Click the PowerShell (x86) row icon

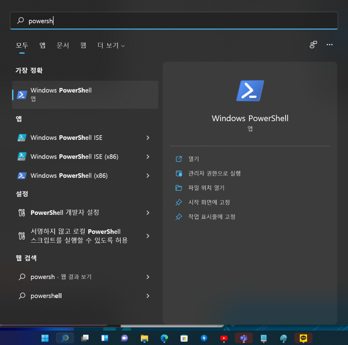(x=22, y=176)
